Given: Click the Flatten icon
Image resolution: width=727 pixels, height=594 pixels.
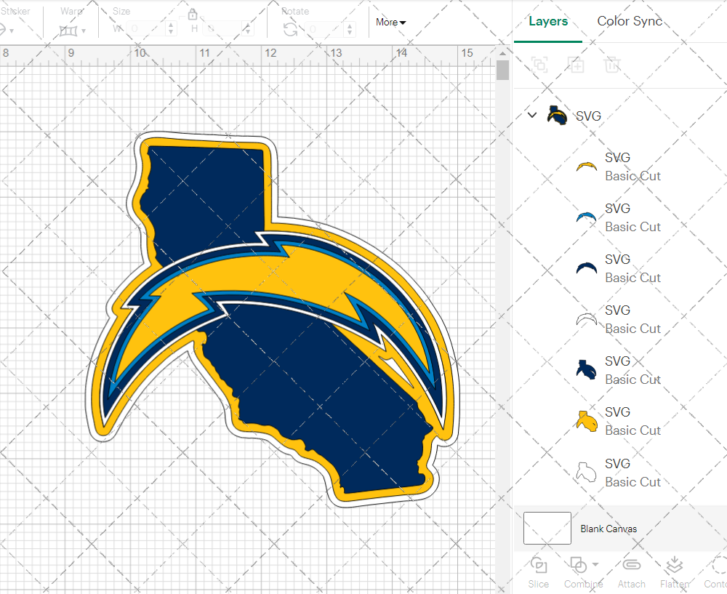Looking at the screenshot, I should point(675,566).
